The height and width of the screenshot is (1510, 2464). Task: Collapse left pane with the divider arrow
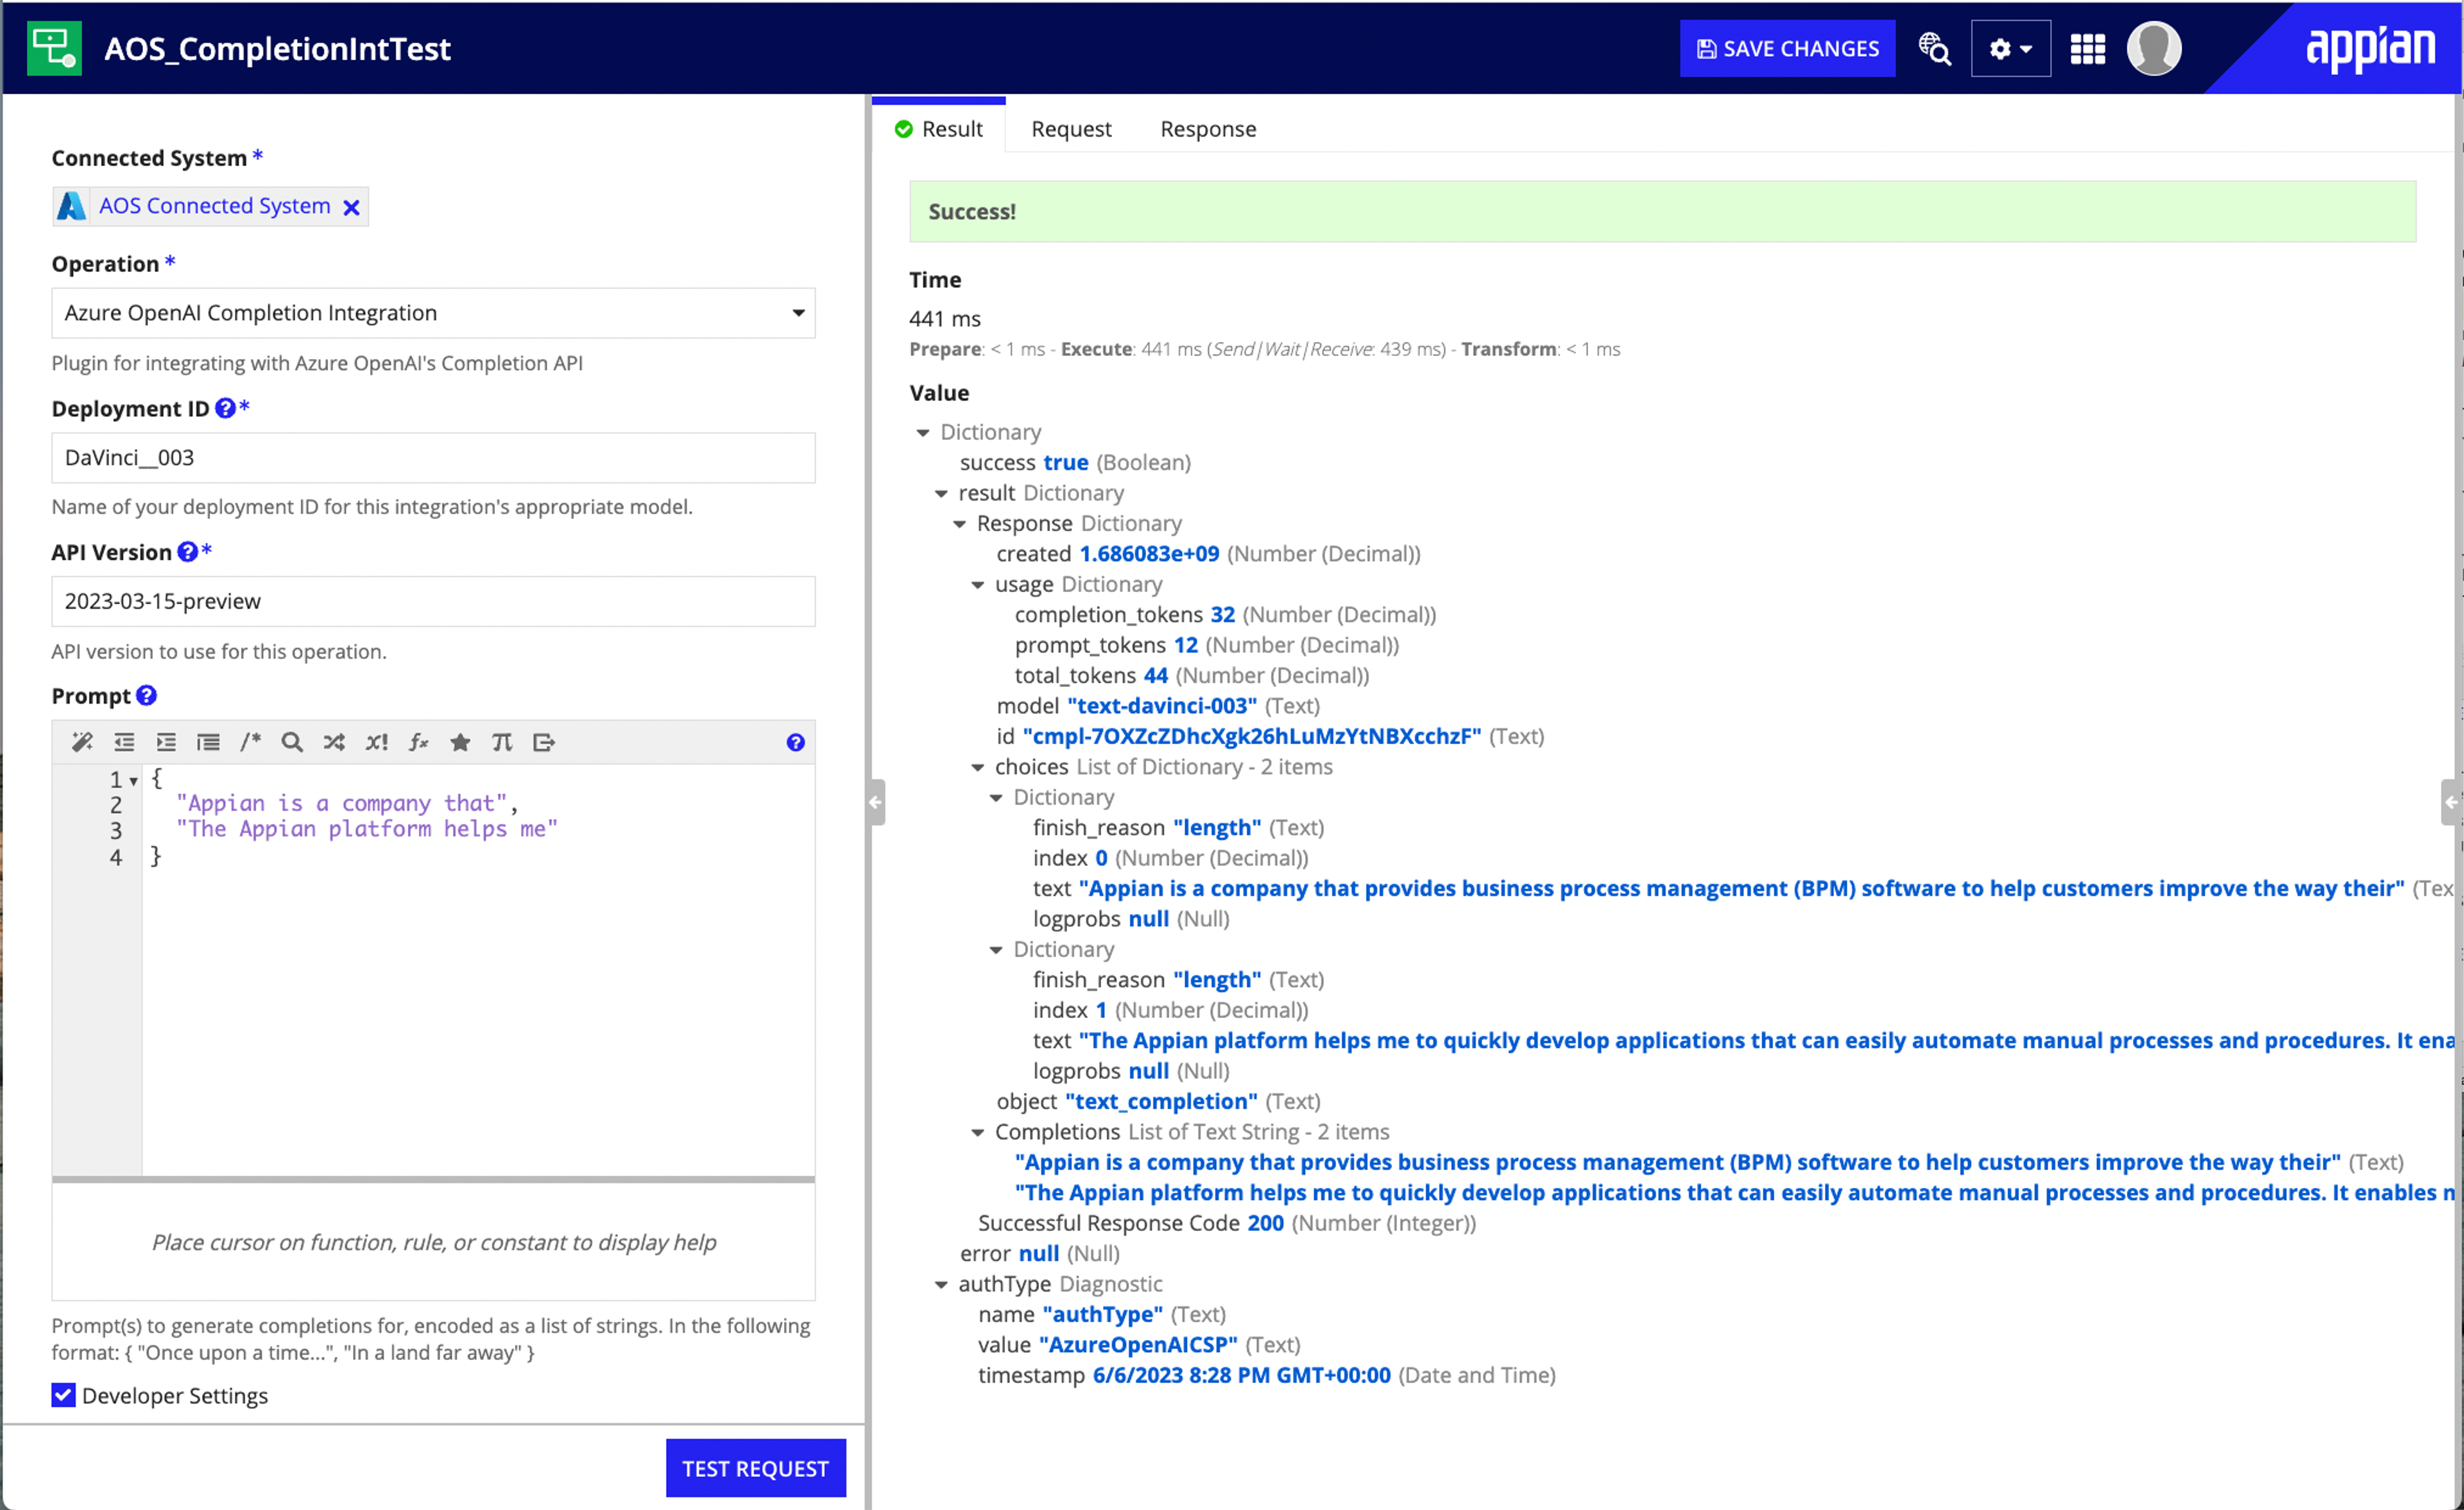click(876, 802)
